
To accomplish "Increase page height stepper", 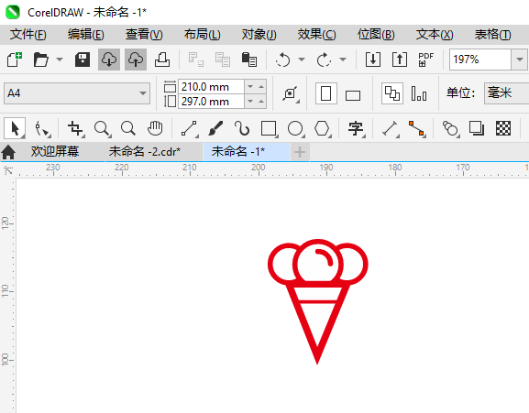I will [261, 101].
